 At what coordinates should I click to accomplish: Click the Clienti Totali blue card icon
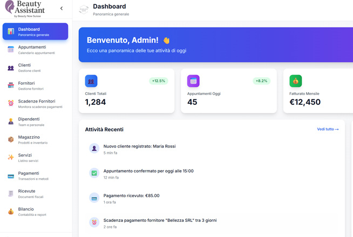tap(91, 81)
